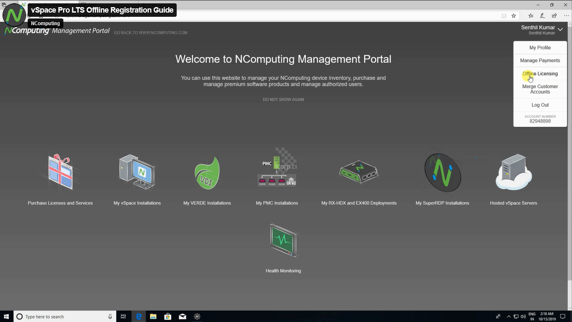Select Offline Licensing menu entry
The width and height of the screenshot is (572, 322).
tap(540, 73)
